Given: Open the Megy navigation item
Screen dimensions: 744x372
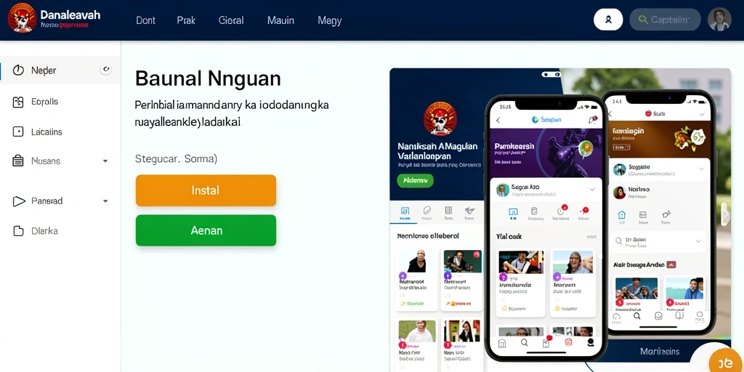Looking at the screenshot, I should click(329, 21).
